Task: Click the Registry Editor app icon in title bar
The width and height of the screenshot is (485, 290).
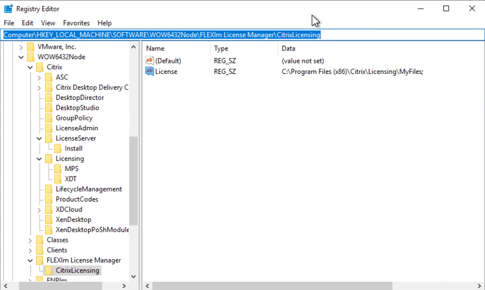Action: [8, 9]
